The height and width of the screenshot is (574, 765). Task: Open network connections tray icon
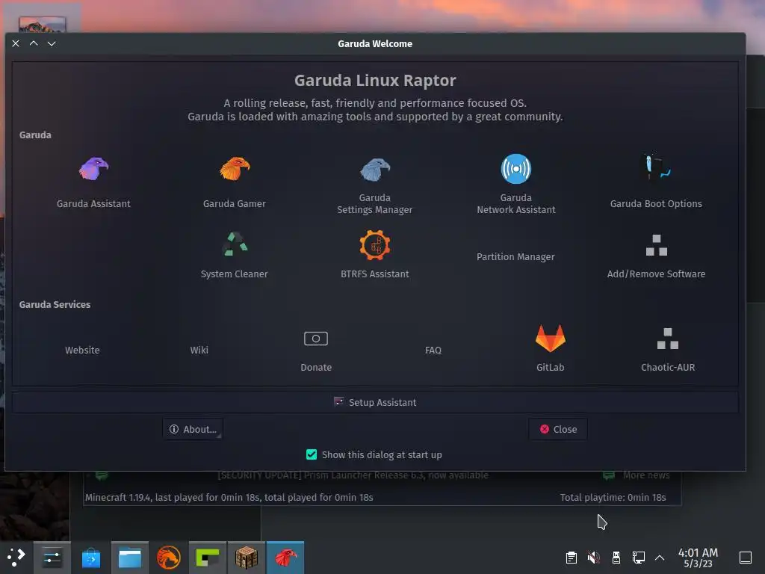pyautogui.click(x=639, y=558)
